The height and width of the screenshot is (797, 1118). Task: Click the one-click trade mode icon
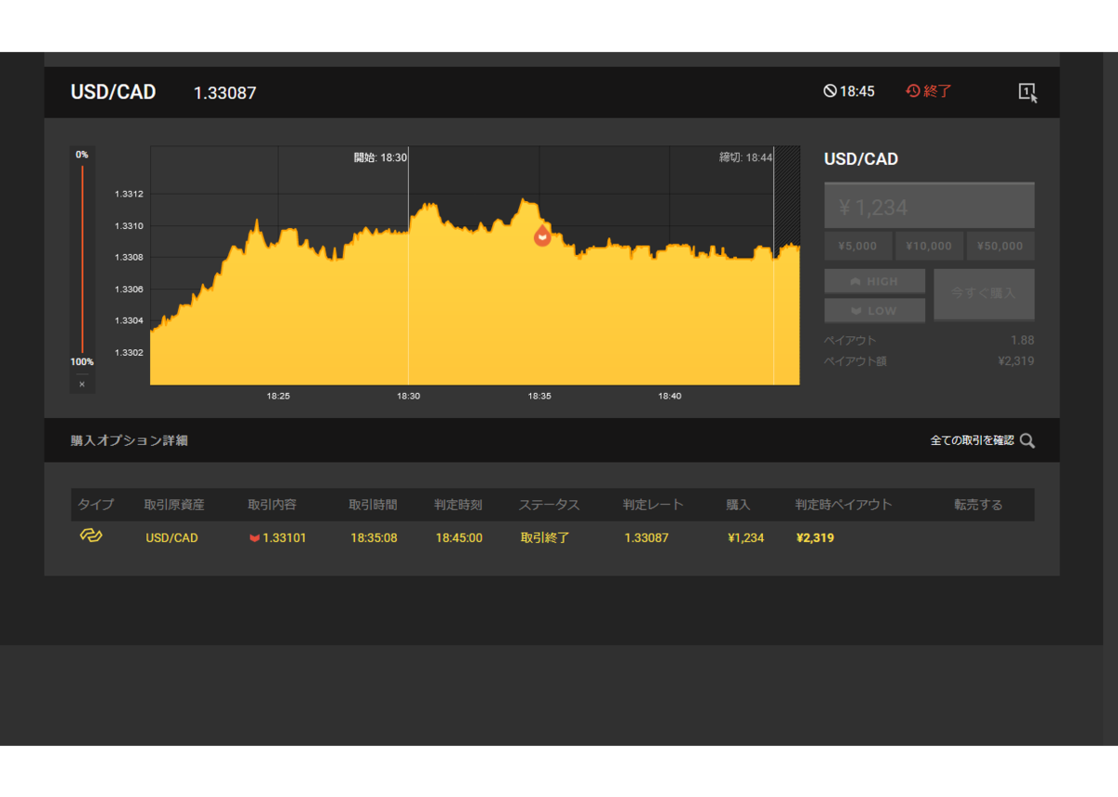(1028, 92)
